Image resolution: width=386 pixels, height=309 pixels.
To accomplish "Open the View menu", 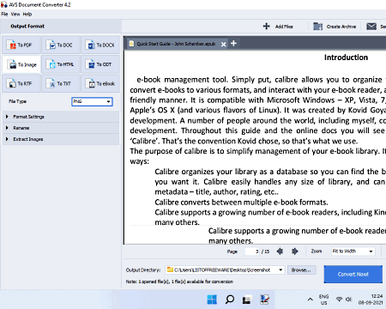I will (15, 14).
